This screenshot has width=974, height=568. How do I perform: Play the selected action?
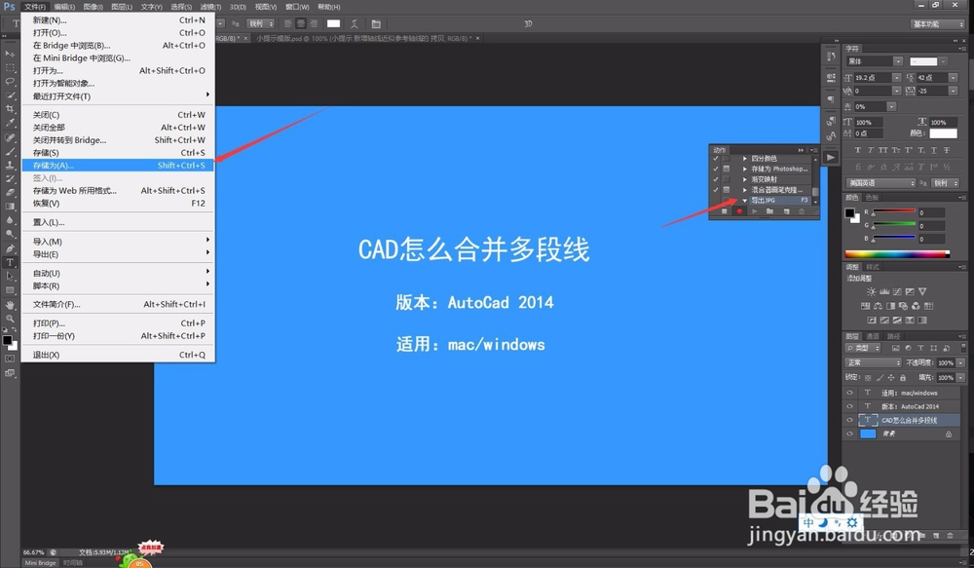pyautogui.click(x=754, y=212)
